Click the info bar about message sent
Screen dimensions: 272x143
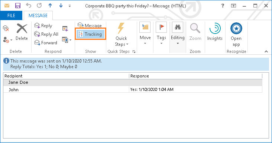(136, 64)
